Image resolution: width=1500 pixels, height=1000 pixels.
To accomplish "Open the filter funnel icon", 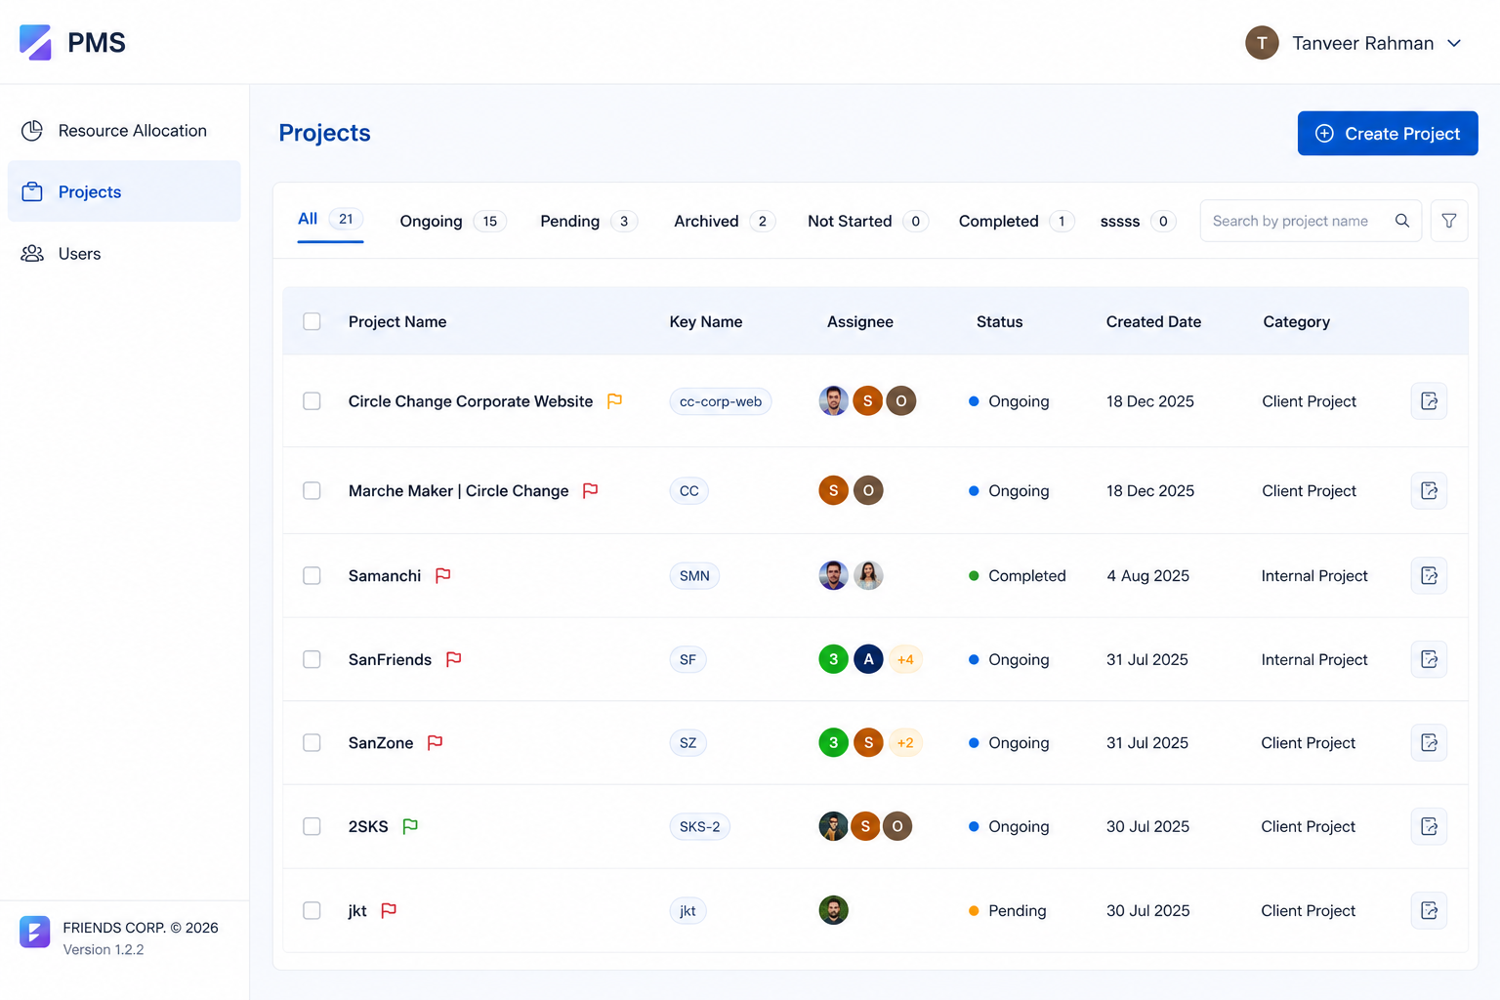I will (x=1449, y=221).
